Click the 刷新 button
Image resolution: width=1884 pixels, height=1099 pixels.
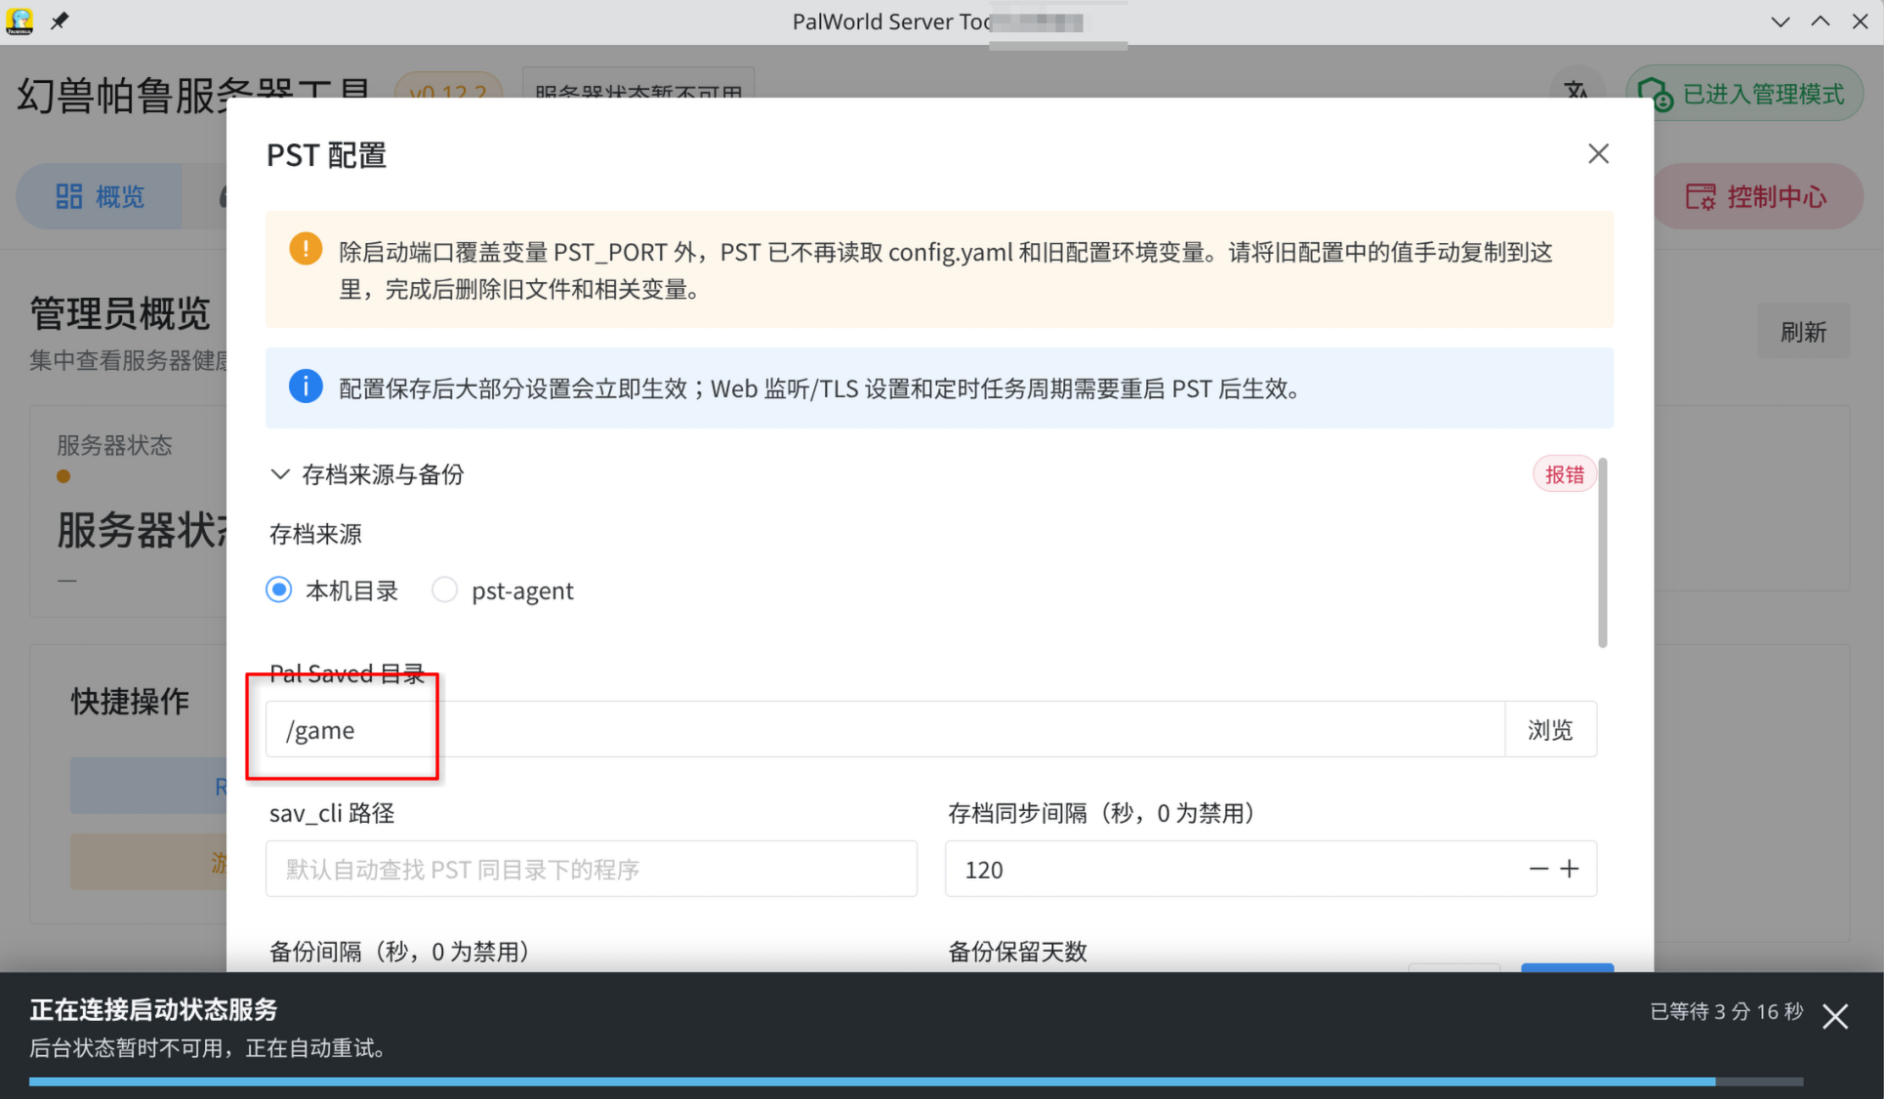click(1803, 332)
